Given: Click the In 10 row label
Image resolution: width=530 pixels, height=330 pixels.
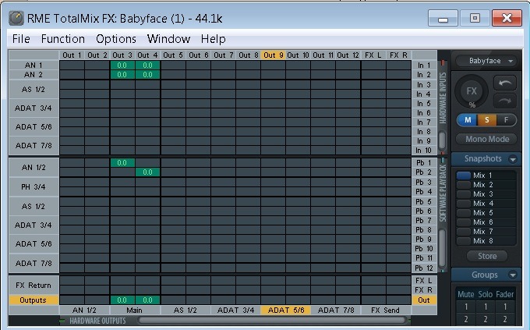Looking at the screenshot, I should pos(424,151).
